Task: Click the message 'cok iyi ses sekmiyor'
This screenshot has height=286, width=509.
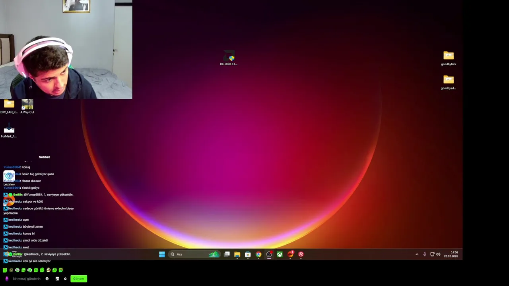Action: (37, 261)
